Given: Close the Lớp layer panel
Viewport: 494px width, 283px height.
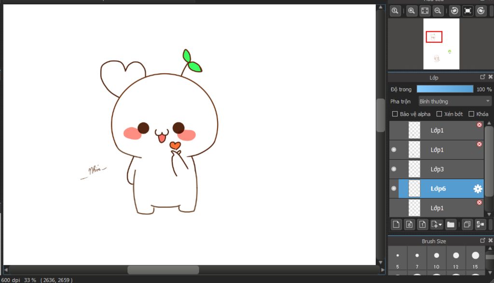Looking at the screenshot, I should [x=491, y=77].
